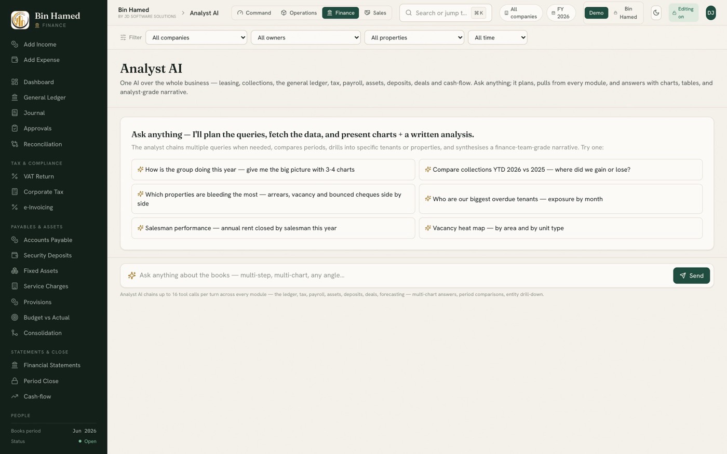Open the All time period dropdown
727x454 pixels.
click(497, 37)
